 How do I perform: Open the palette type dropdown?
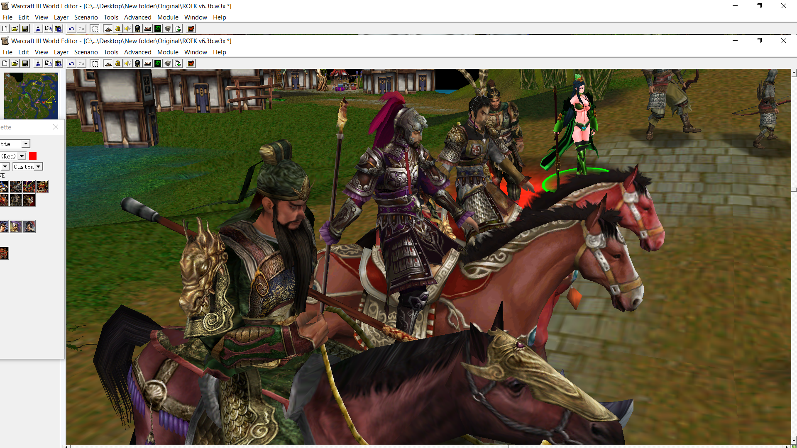(26, 144)
